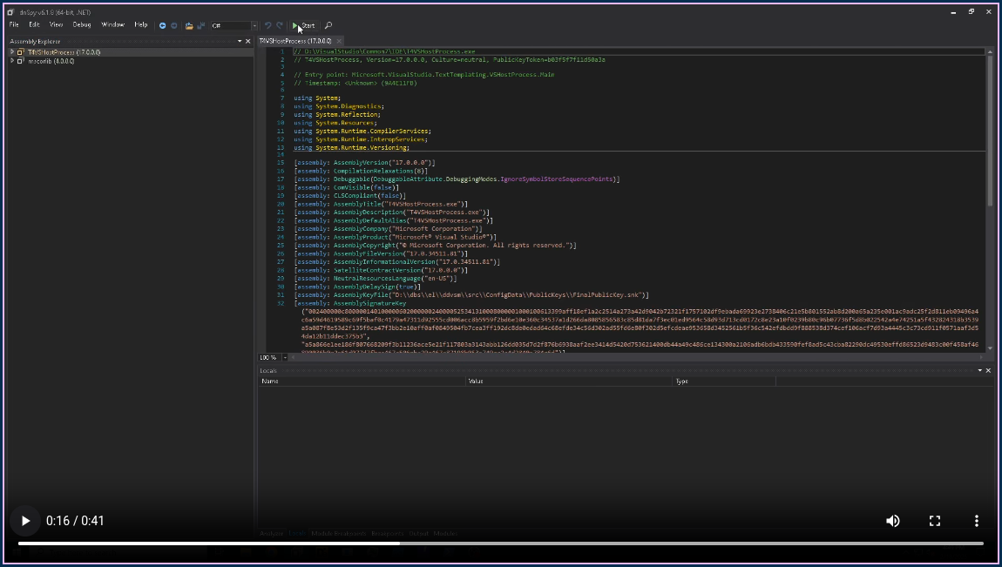
Task: Close the Assembly Explorer panel
Action: [248, 41]
